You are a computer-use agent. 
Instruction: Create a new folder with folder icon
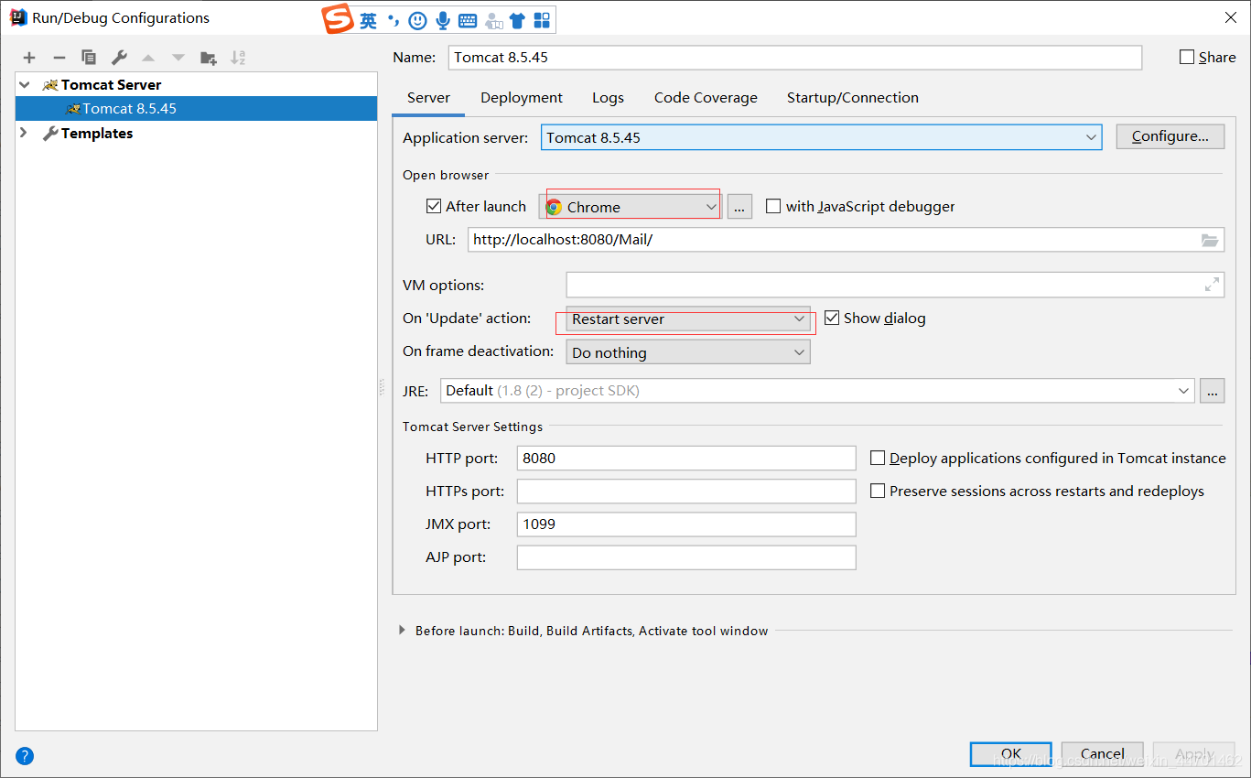click(x=209, y=58)
